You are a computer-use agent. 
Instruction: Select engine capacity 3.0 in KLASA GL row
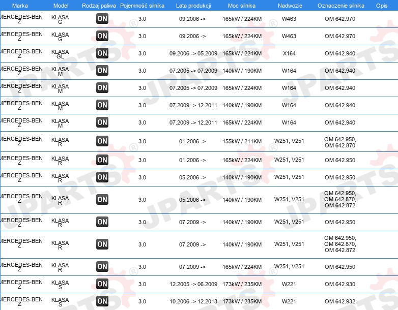coord(142,53)
